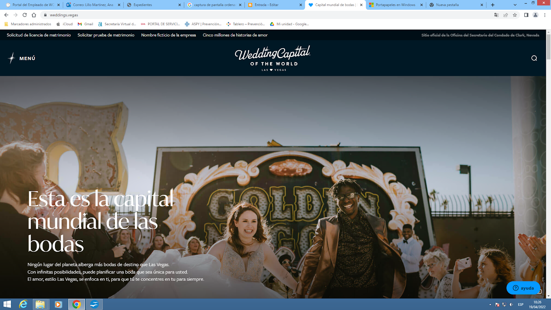
Task: Click the Sitio oficial del Condado de Clark text
Action: pyautogui.click(x=480, y=35)
